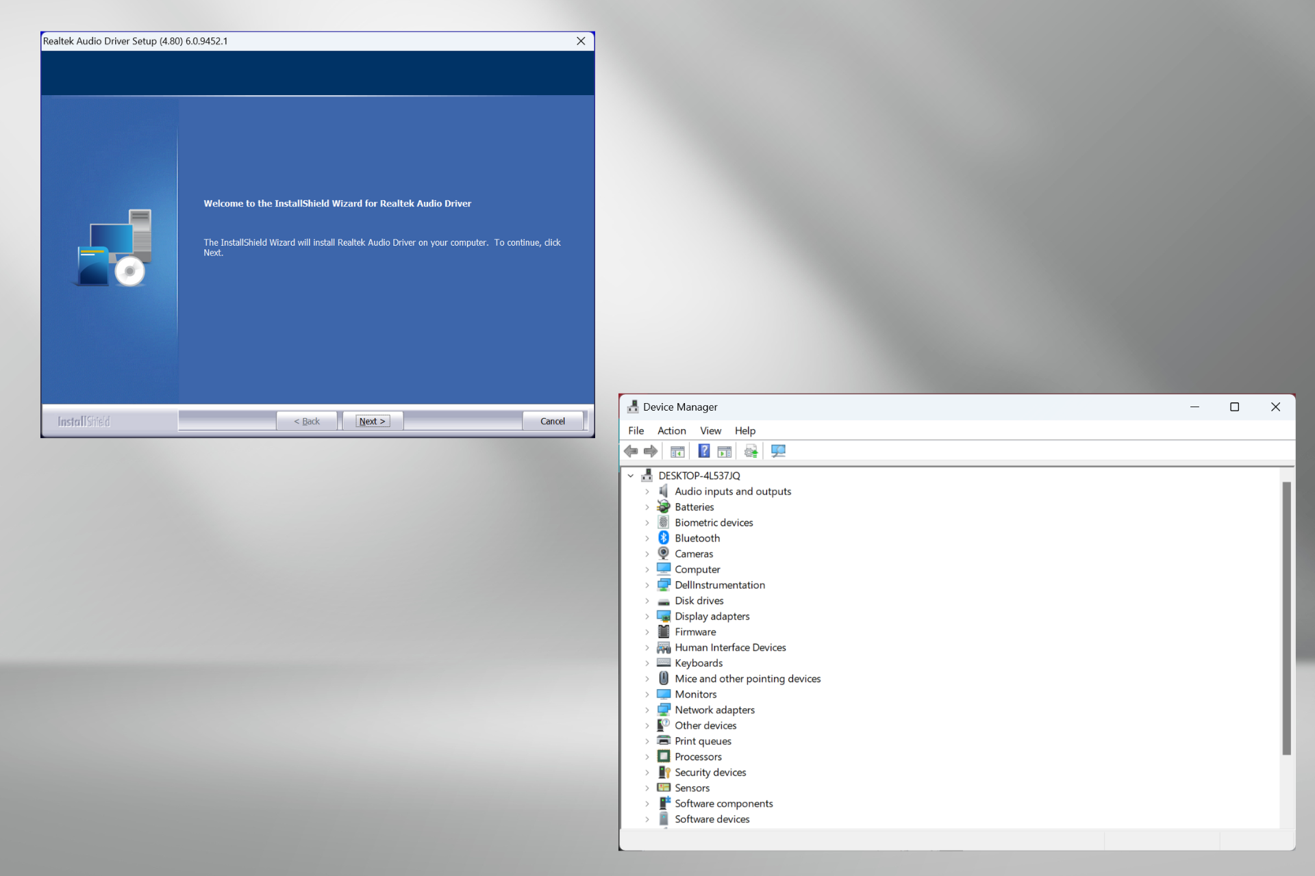Open the File menu in Device Manager
Image resolution: width=1315 pixels, height=876 pixels.
pos(636,430)
